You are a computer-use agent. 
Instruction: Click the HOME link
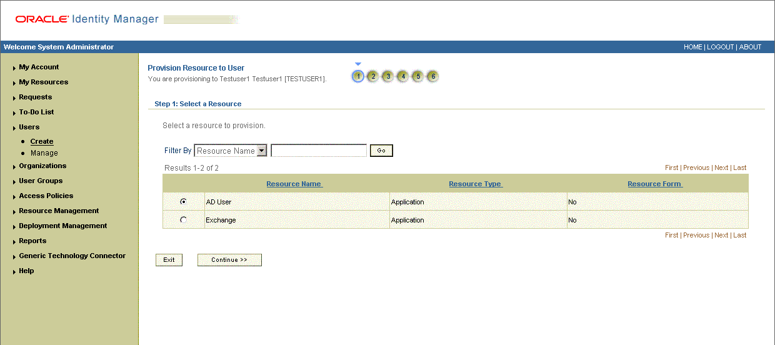[x=693, y=47]
